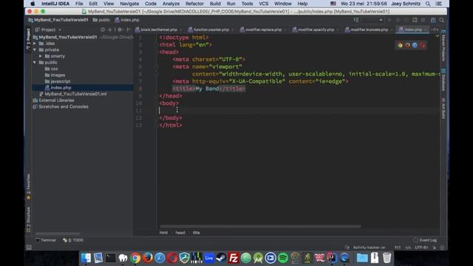Open Spotify from the Dock
This screenshot has height=266, width=473.
coord(283,258)
